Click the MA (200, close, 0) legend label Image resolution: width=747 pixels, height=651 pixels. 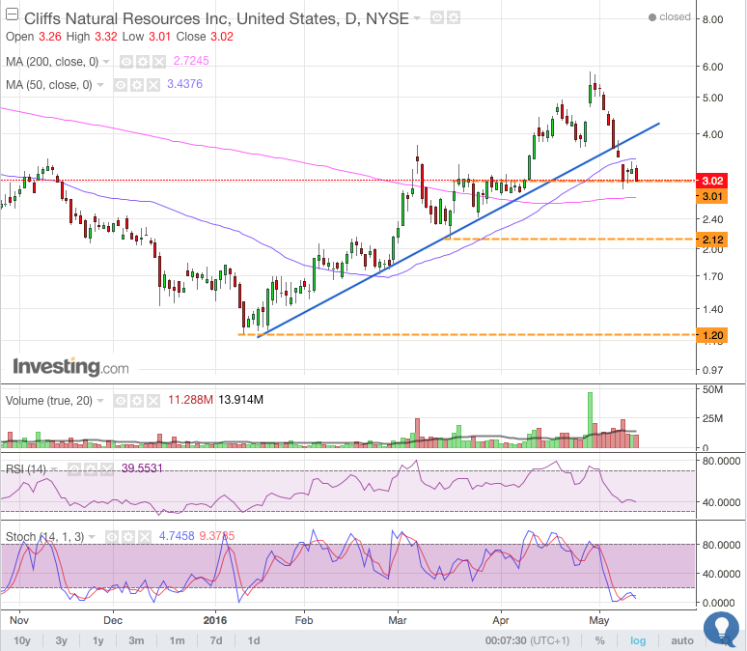tap(52, 62)
